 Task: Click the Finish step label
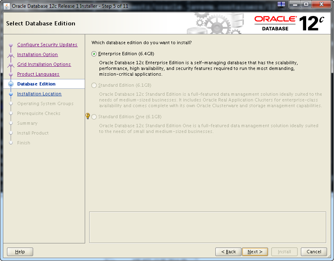click(x=24, y=143)
